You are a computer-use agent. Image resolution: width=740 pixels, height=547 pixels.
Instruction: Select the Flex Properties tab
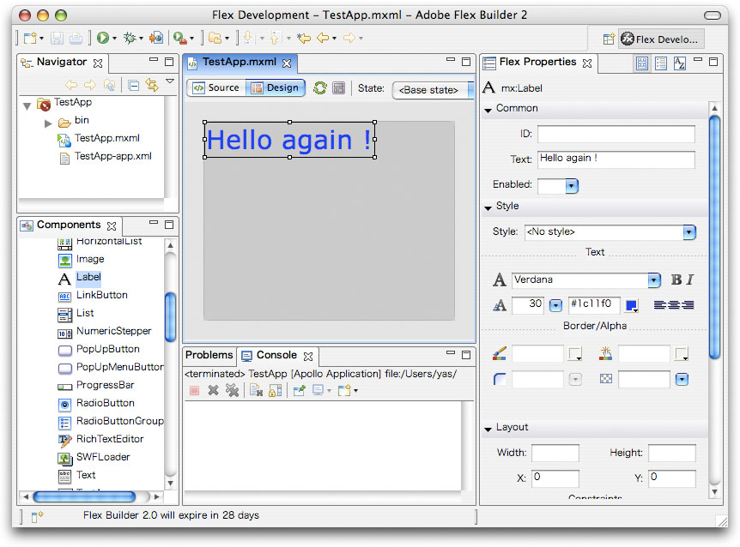tap(538, 63)
